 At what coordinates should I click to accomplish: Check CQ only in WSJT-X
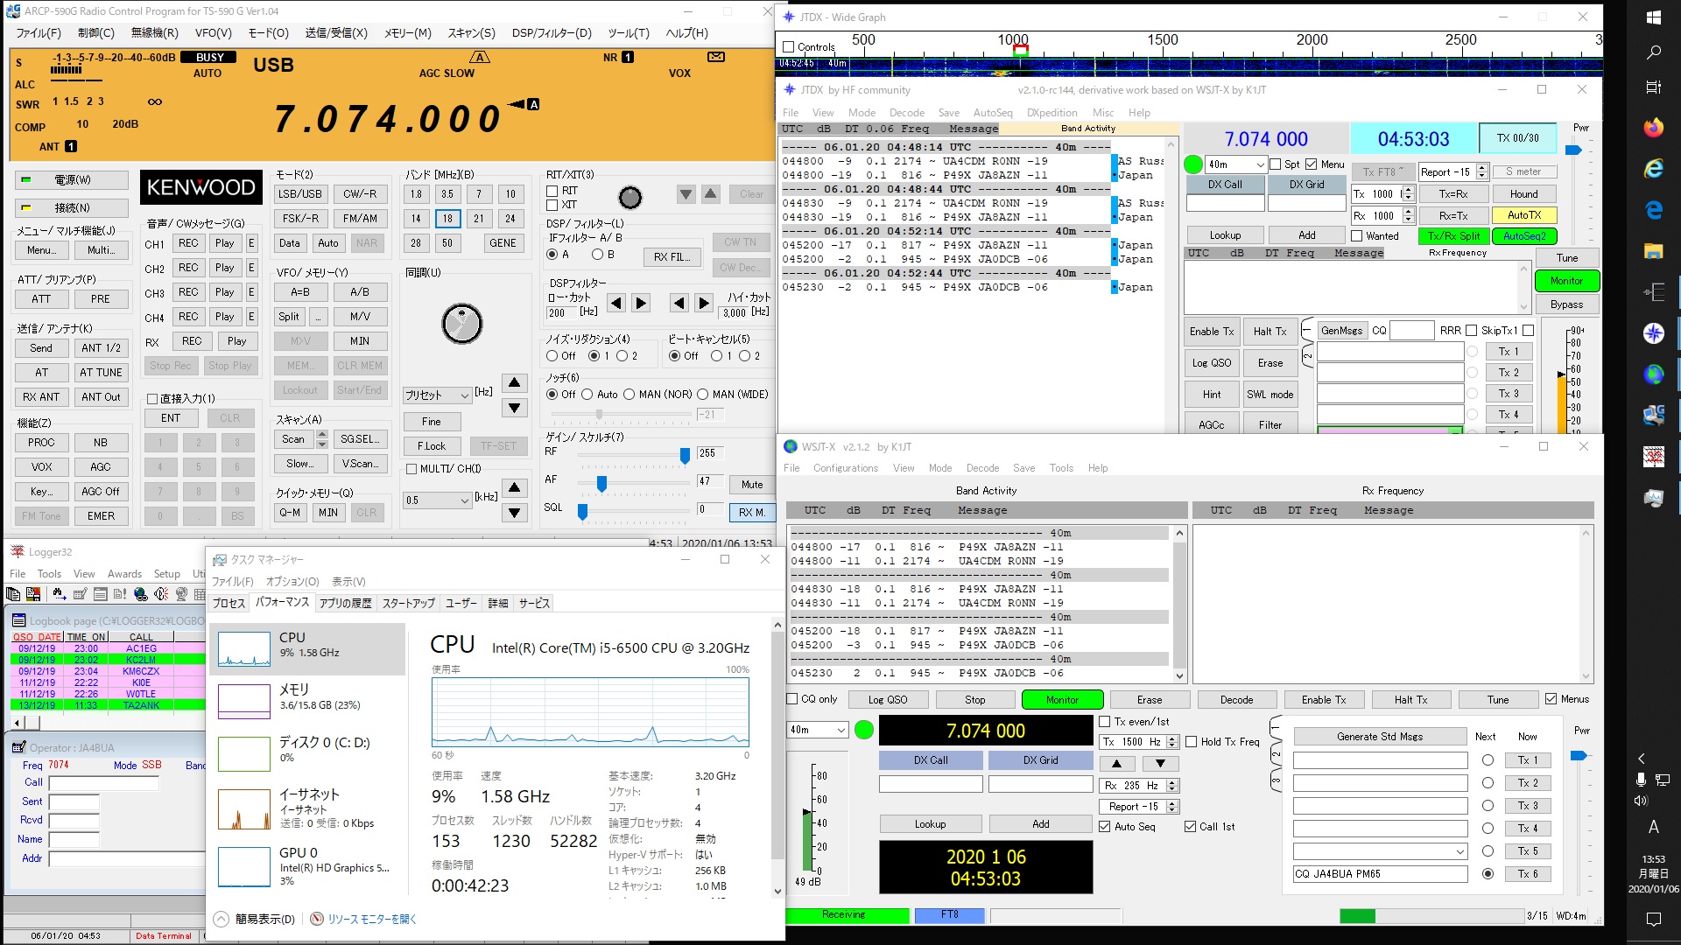click(x=792, y=699)
